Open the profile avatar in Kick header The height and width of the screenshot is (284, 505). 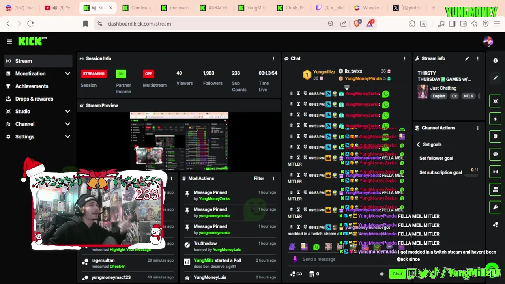(x=488, y=41)
